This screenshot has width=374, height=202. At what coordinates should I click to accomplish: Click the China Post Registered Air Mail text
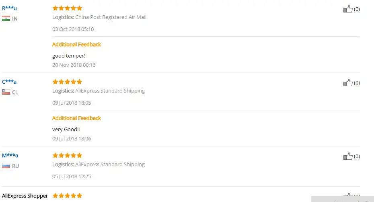click(111, 17)
